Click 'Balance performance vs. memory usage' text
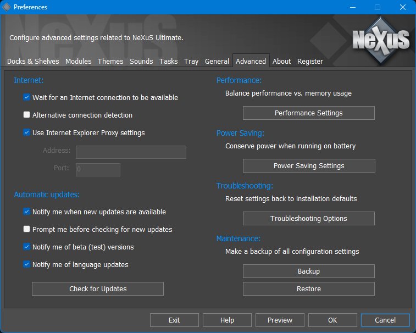416x333 pixels. point(289,93)
